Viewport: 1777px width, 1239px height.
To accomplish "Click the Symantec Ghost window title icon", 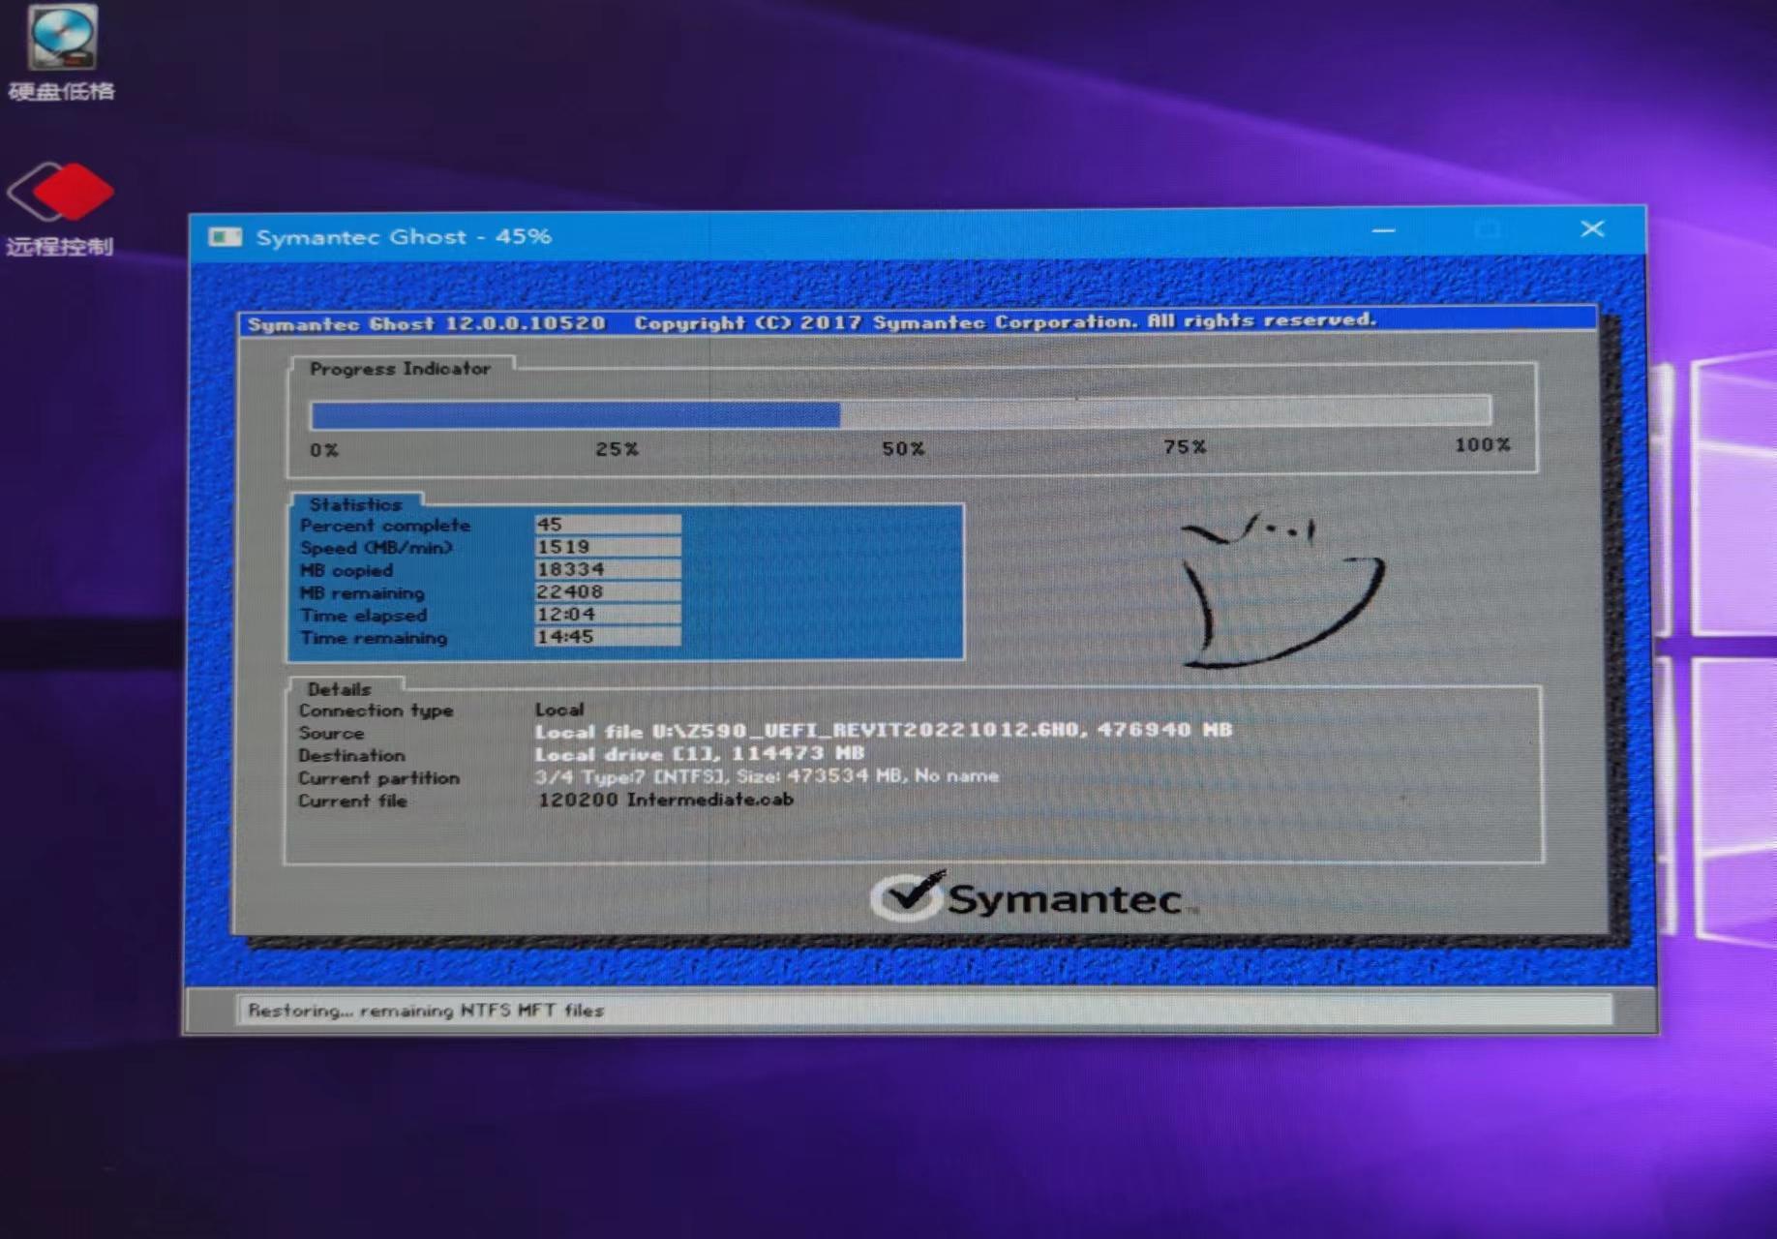I will click(x=225, y=237).
